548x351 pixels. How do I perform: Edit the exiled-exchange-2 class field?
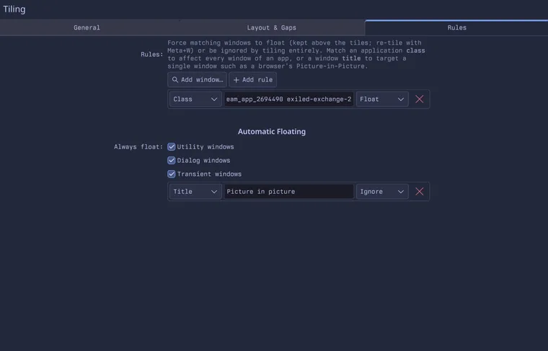pos(288,99)
